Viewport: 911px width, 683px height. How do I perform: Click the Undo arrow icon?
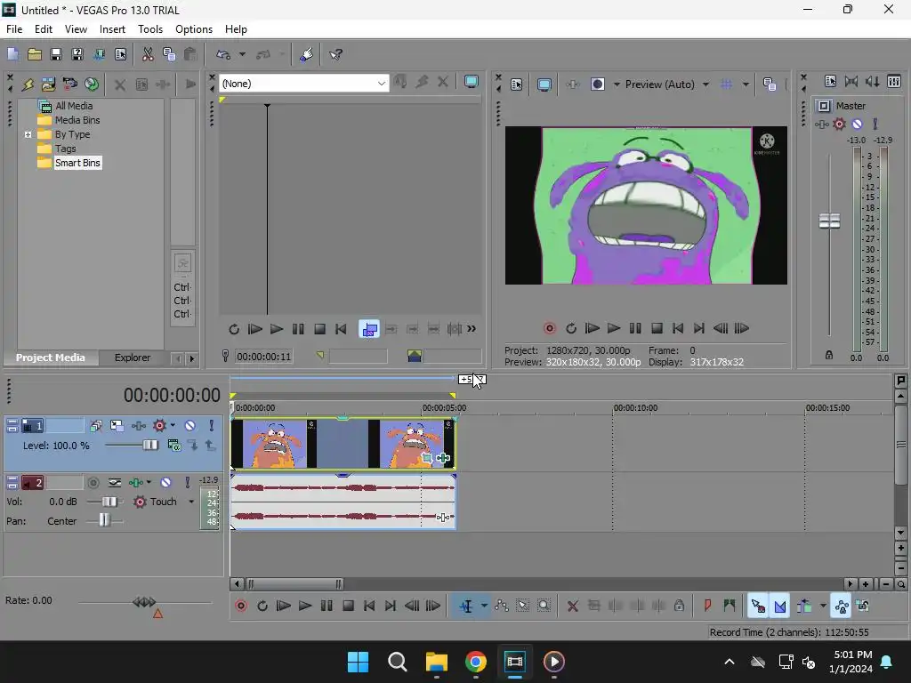(x=223, y=54)
